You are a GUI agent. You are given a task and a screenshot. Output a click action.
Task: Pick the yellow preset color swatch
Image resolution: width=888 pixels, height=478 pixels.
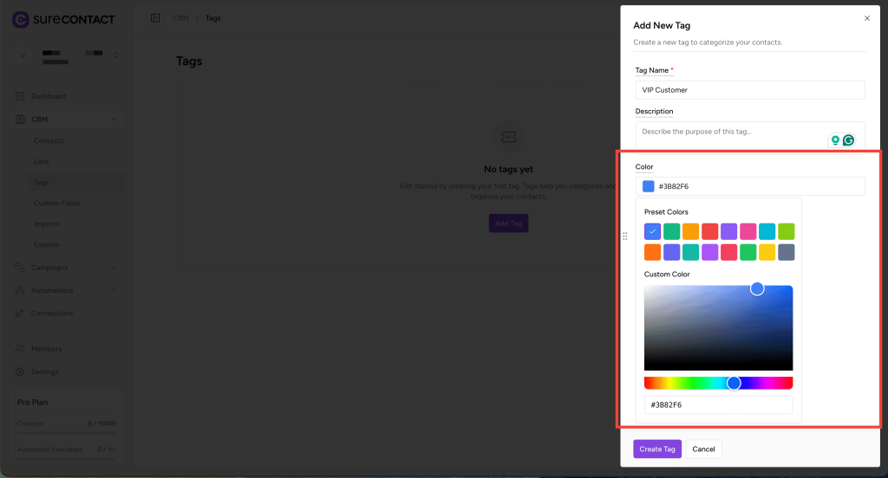767,252
